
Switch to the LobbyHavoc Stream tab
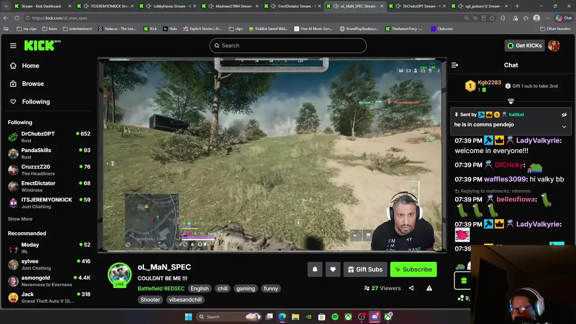pyautogui.click(x=169, y=6)
